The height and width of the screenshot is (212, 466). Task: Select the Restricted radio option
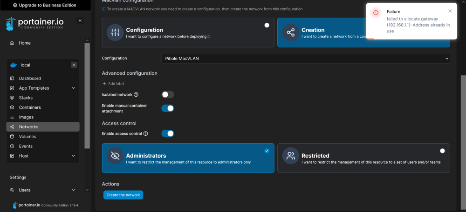click(x=442, y=151)
